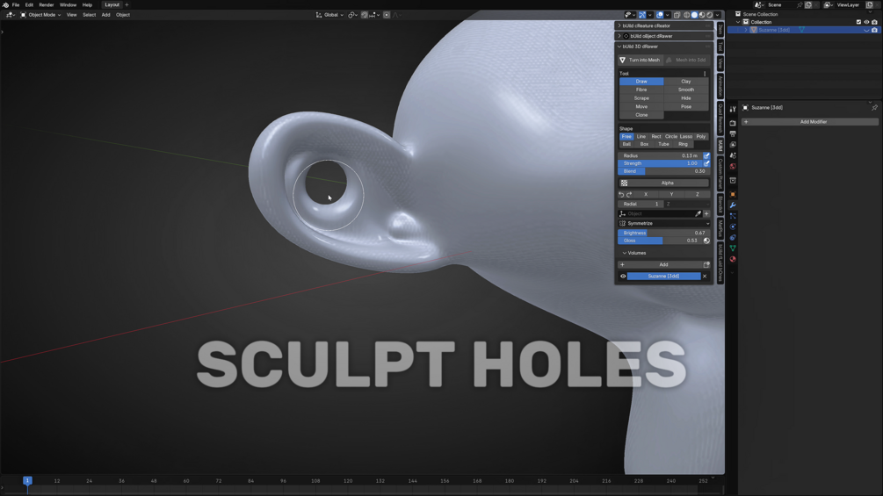Open the Output properties tab icon
Screen dimensions: 883x496
pyautogui.click(x=733, y=133)
